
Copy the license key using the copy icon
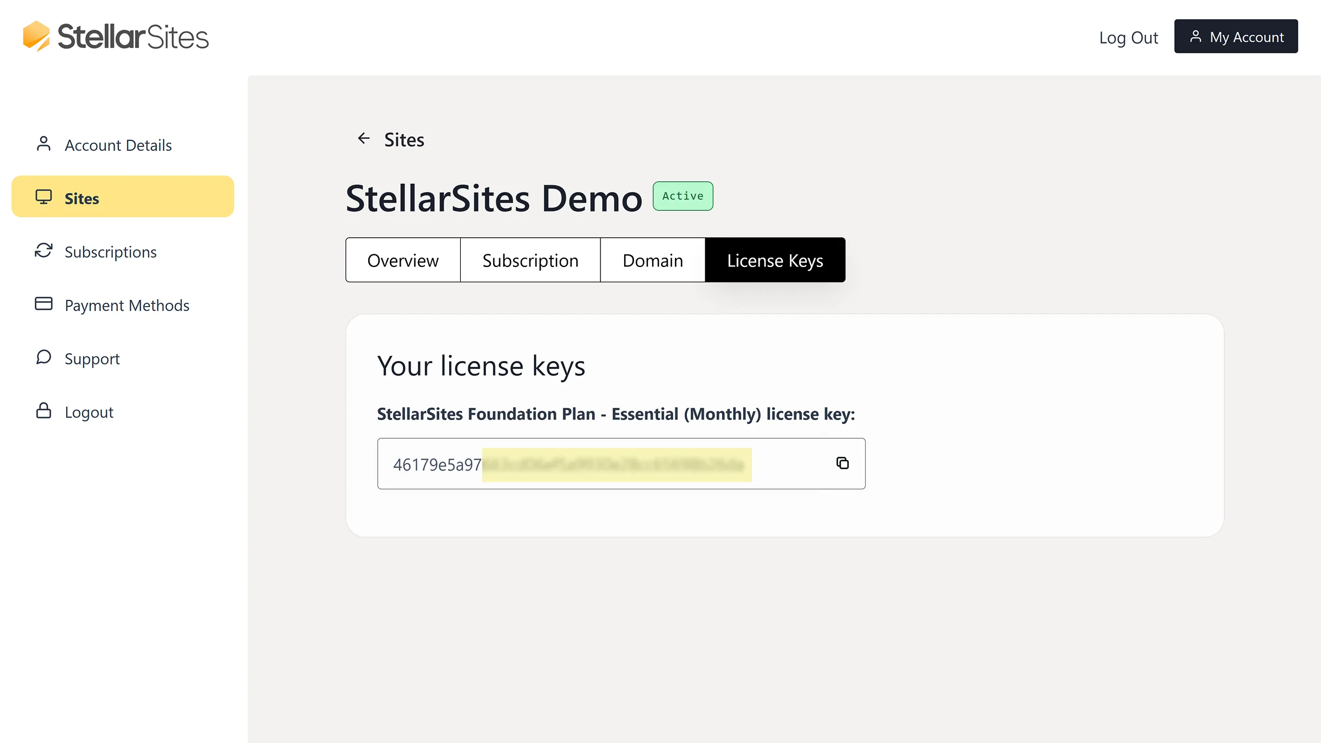[x=842, y=463]
